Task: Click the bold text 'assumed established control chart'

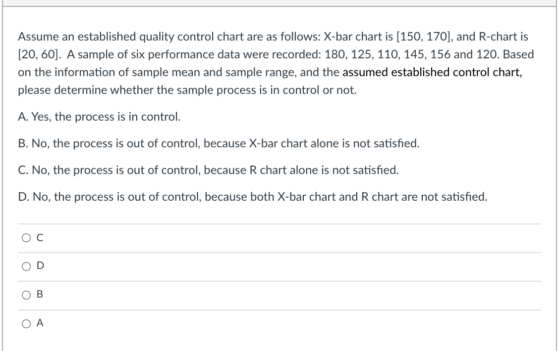Action: point(431,72)
